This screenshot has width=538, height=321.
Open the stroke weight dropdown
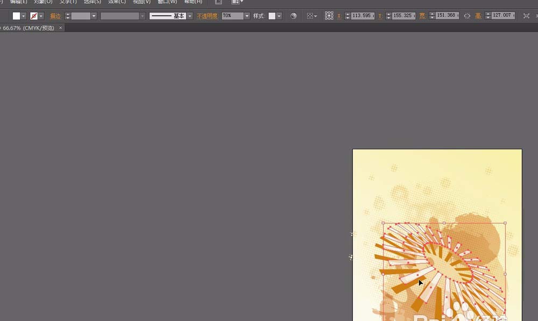94,16
